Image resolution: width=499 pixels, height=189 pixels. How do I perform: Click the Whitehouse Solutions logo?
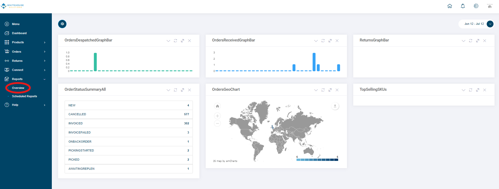(x=12, y=6)
